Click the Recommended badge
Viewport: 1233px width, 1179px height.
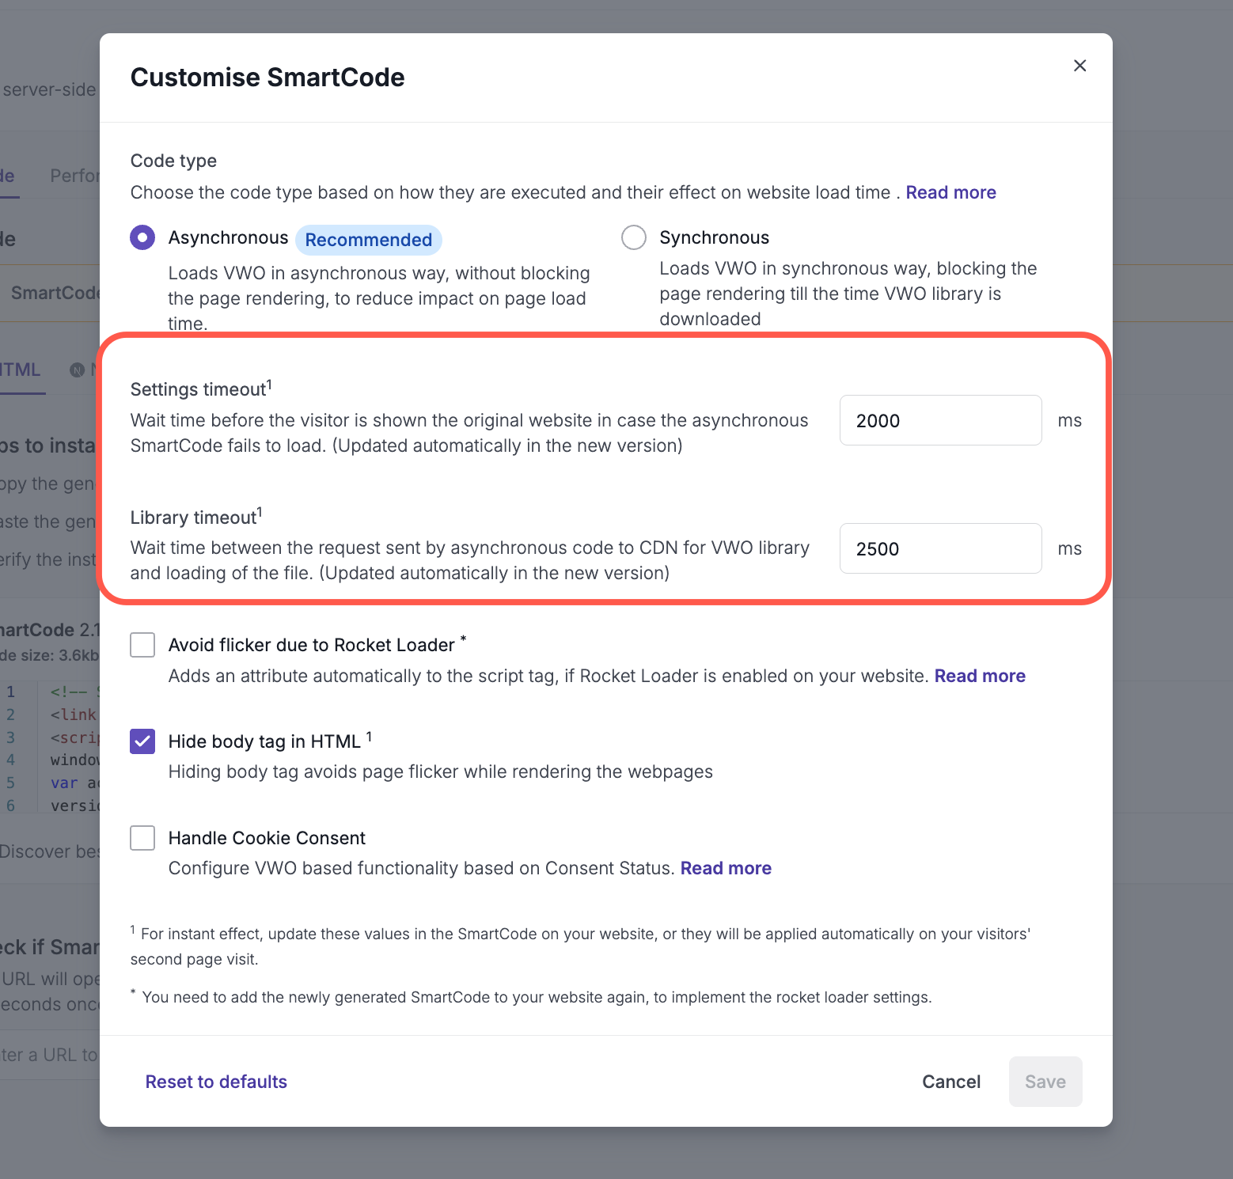point(369,240)
